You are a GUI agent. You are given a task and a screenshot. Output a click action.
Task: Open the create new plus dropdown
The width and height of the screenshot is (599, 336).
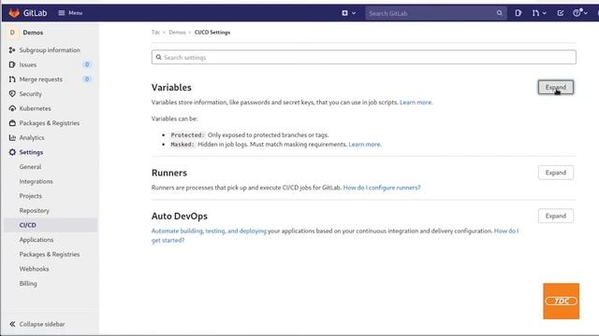(x=348, y=13)
